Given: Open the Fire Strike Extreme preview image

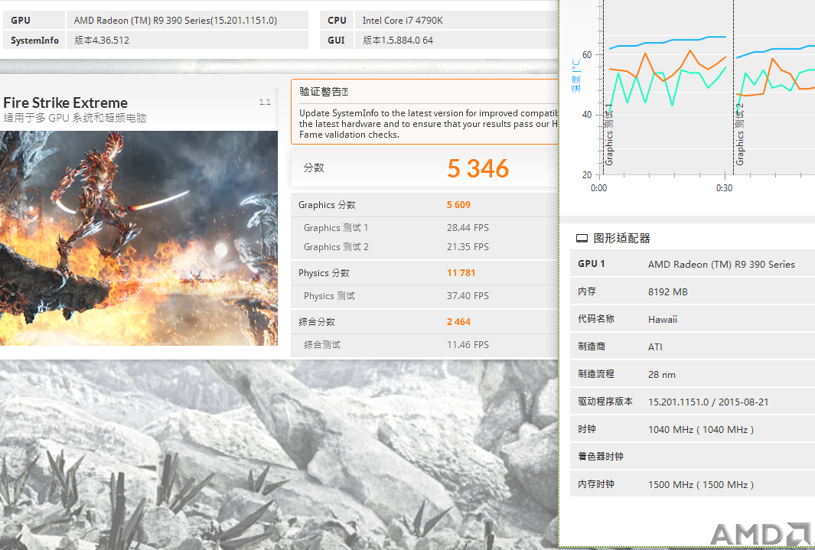Looking at the screenshot, I should click(139, 238).
